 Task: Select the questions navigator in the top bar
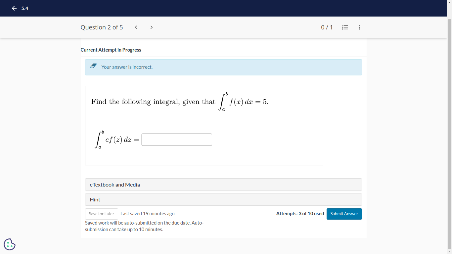click(345, 27)
